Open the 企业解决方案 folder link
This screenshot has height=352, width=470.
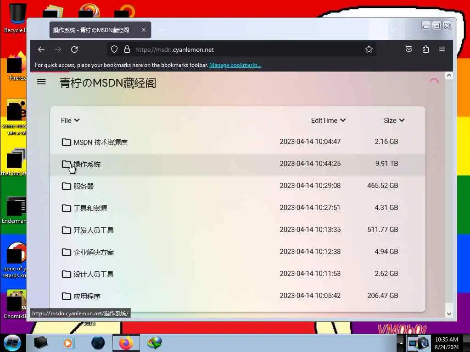tap(94, 253)
